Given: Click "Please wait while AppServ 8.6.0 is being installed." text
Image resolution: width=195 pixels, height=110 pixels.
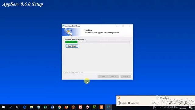Looking at the screenshot, I should point(102,33).
